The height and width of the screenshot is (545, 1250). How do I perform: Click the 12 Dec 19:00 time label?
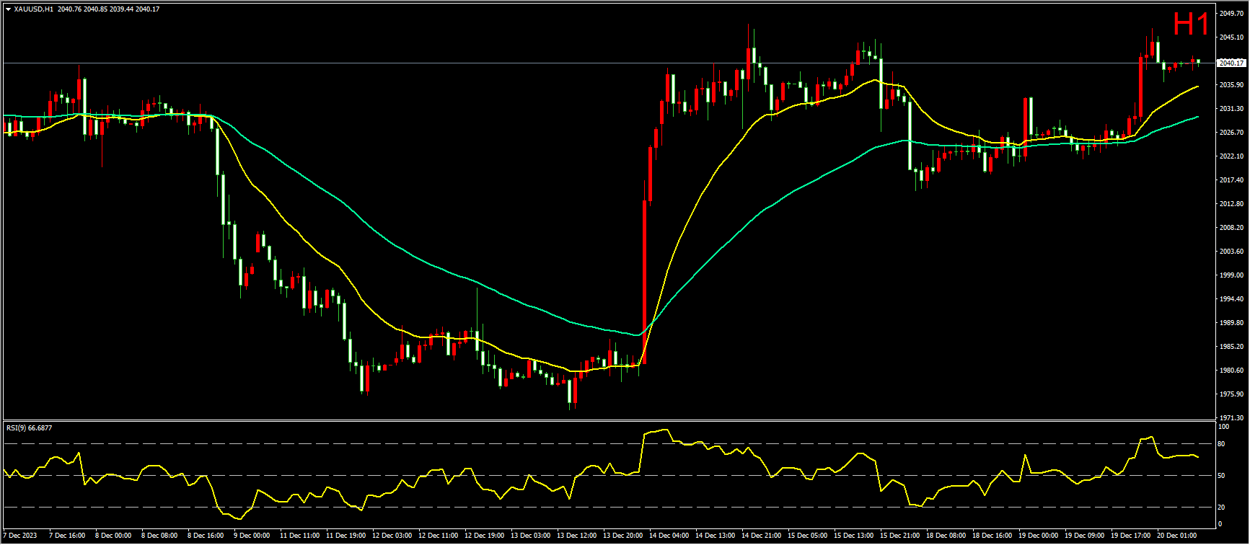(x=484, y=536)
